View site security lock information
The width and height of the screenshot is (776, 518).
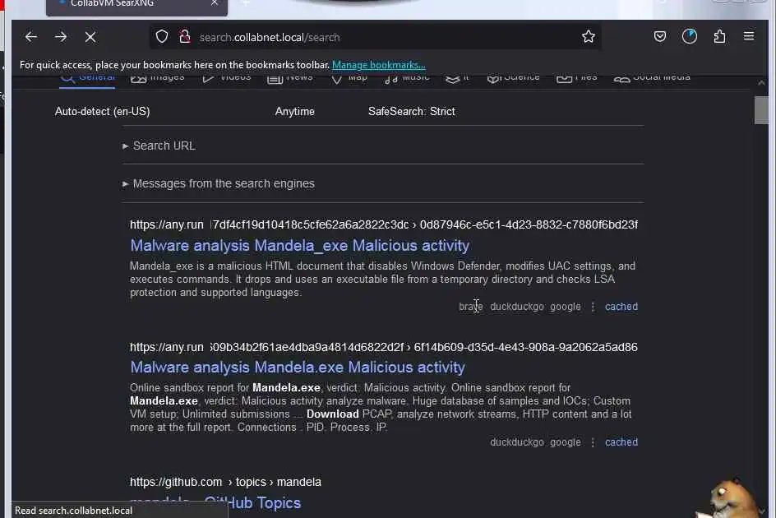pyautogui.click(x=185, y=37)
